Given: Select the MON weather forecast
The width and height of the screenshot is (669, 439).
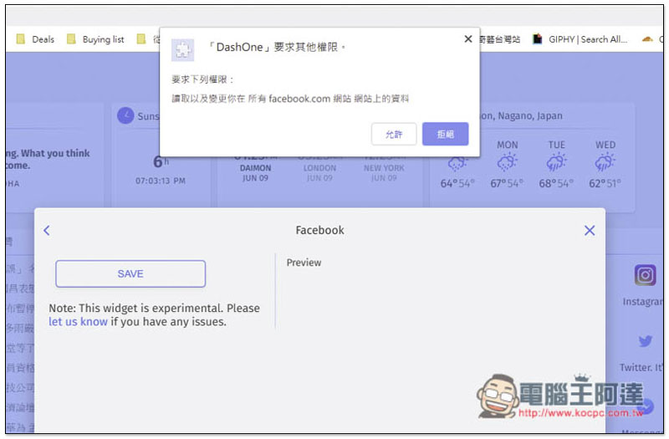Looking at the screenshot, I should (x=507, y=164).
